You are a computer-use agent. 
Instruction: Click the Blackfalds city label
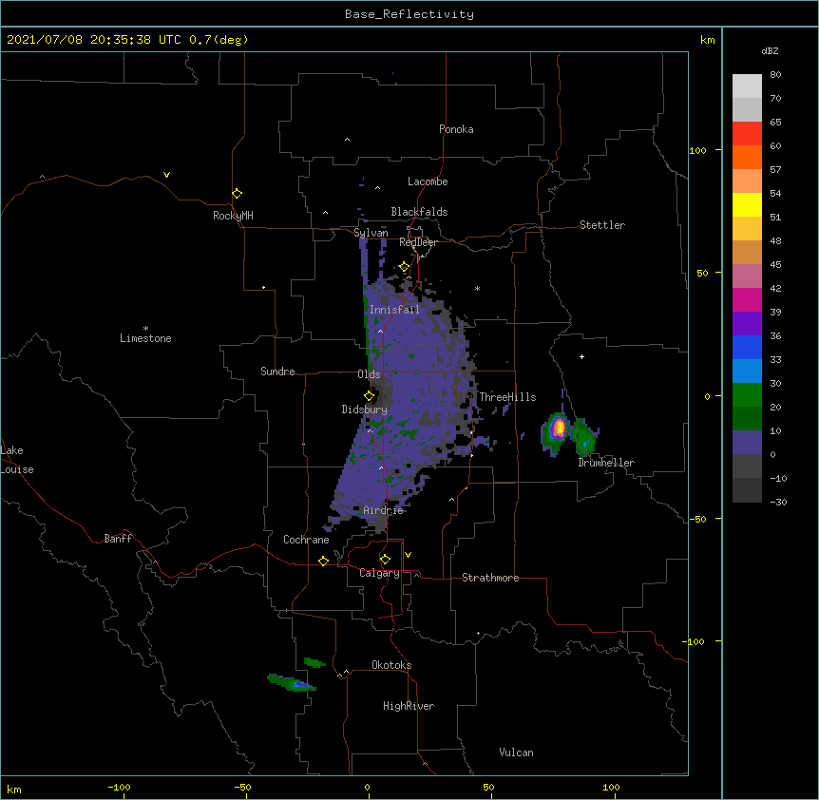click(x=419, y=212)
